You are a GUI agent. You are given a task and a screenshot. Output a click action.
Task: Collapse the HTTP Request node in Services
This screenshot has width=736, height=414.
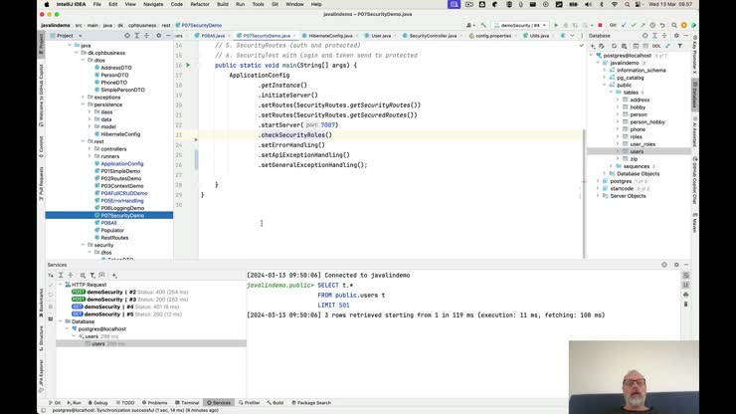58,285
